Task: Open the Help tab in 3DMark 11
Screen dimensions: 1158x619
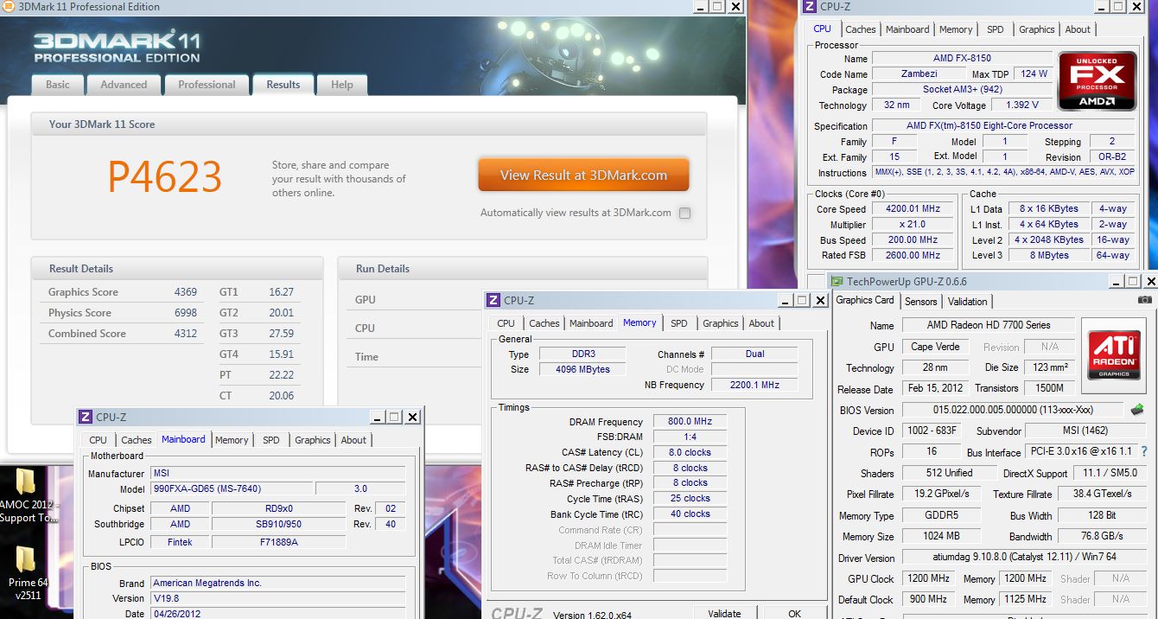Action: point(341,85)
